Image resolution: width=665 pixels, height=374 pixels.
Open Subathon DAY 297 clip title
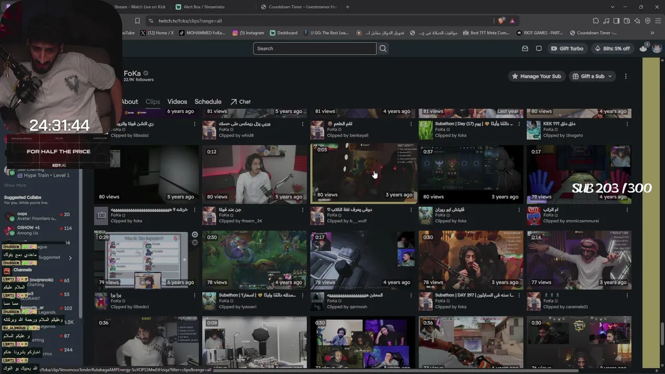(x=474, y=296)
